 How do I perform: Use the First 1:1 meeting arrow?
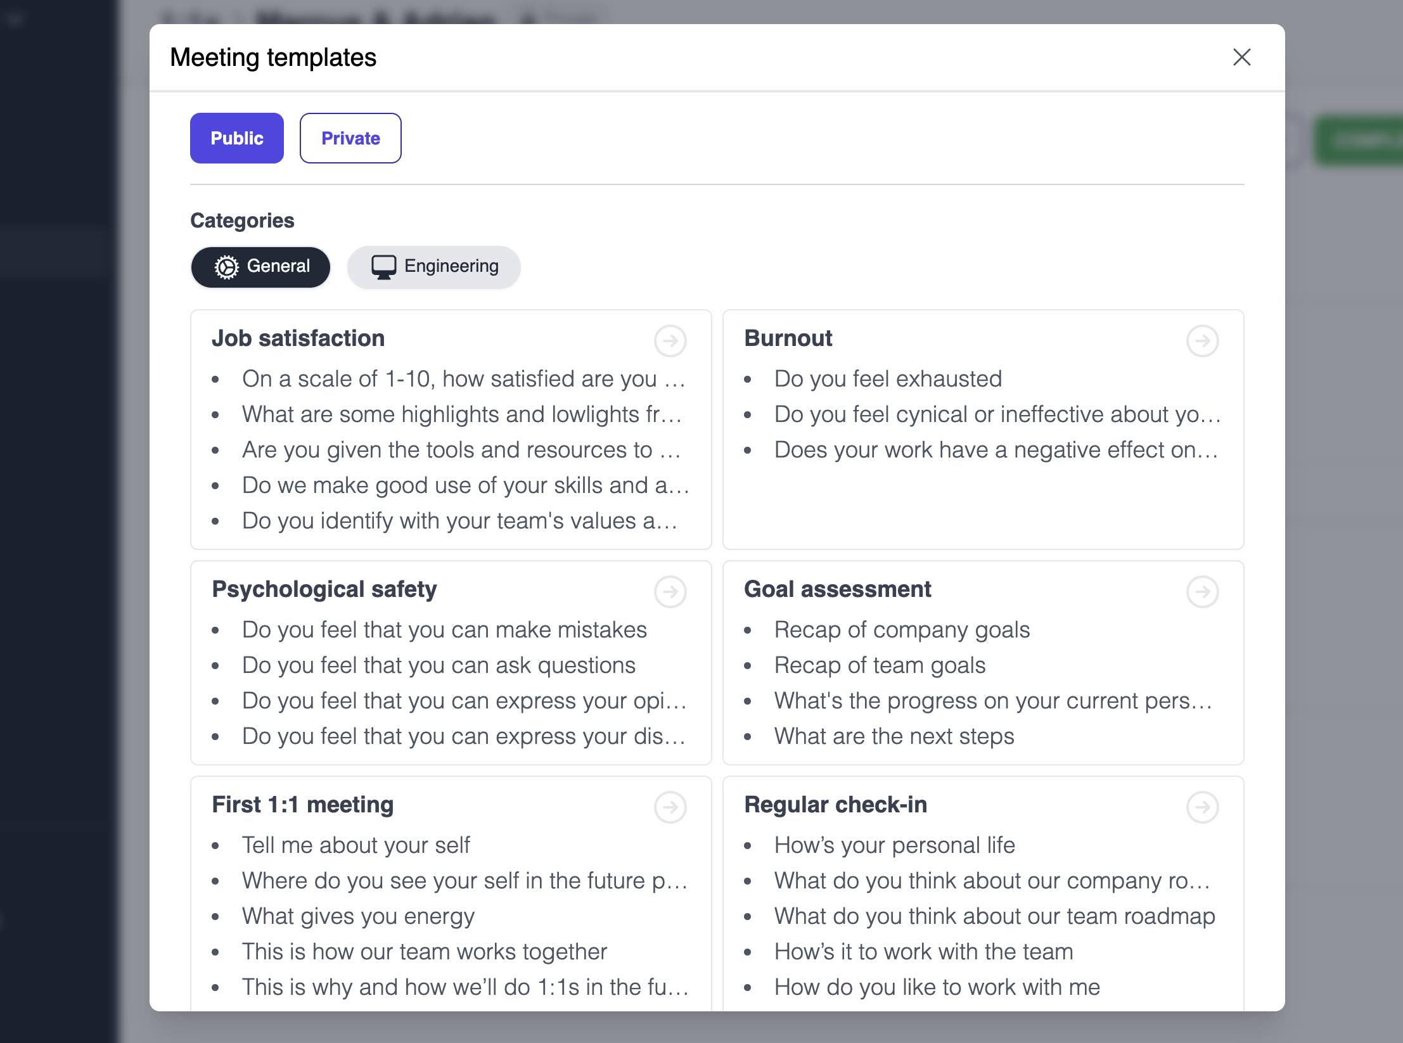[x=670, y=807]
